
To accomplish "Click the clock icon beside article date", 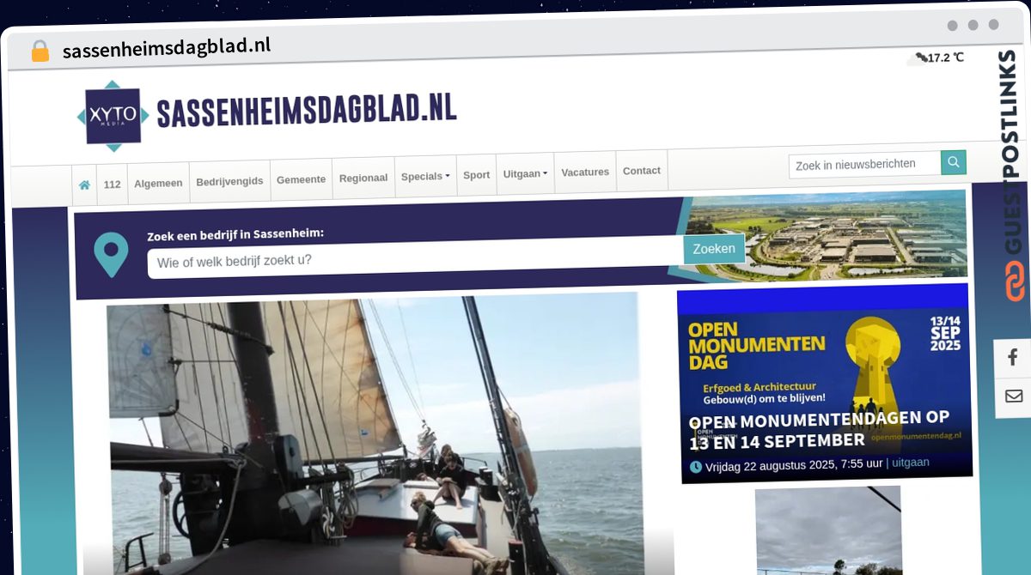I will point(696,468).
